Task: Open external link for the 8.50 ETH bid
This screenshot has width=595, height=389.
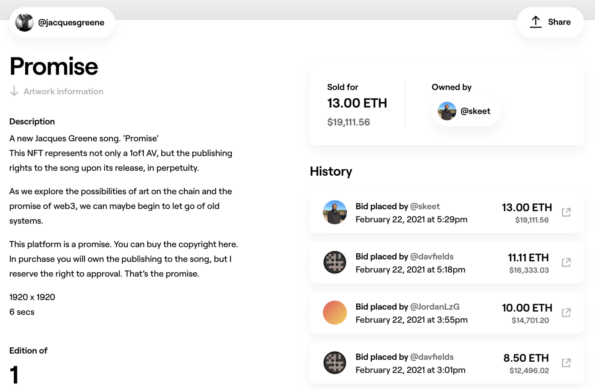Action: click(x=566, y=363)
